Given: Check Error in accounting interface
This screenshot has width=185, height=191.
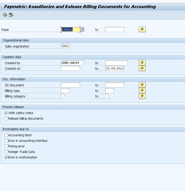Looking at the screenshot, I should [x=6, y=141].
